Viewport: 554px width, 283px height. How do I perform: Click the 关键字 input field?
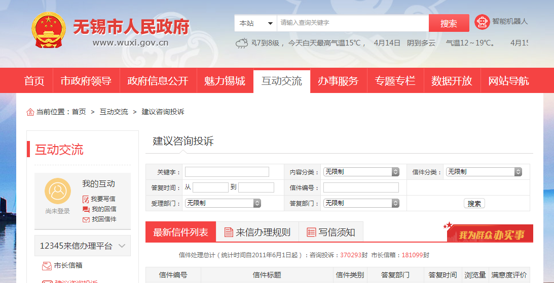pyautogui.click(x=227, y=172)
